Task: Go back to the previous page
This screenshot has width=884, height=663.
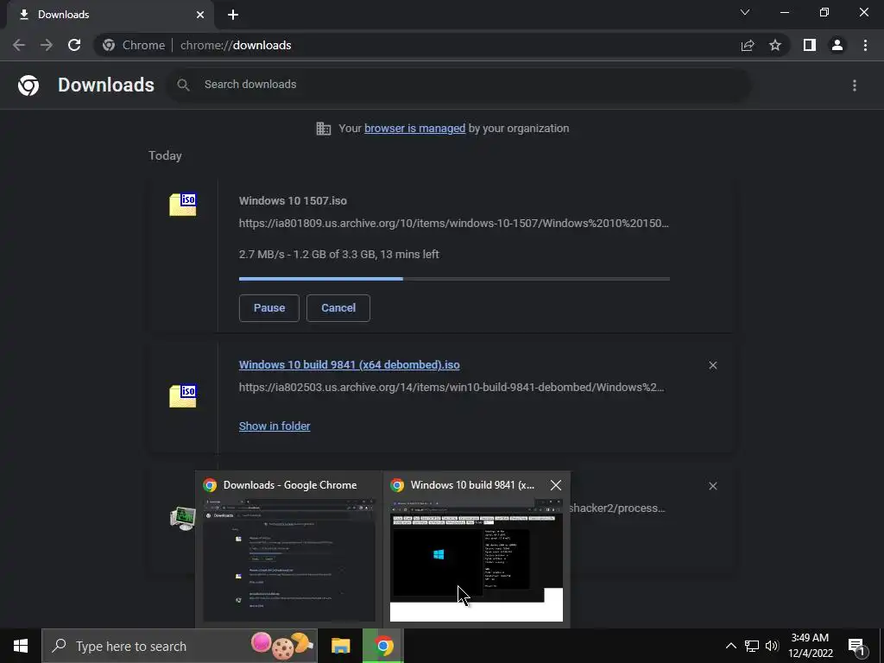Action: [19, 45]
